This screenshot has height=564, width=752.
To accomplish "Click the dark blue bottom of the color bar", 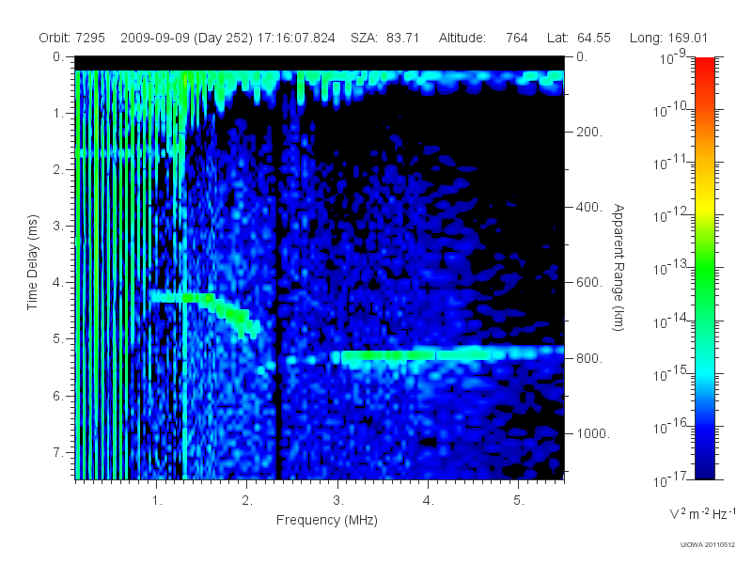I will [x=705, y=467].
